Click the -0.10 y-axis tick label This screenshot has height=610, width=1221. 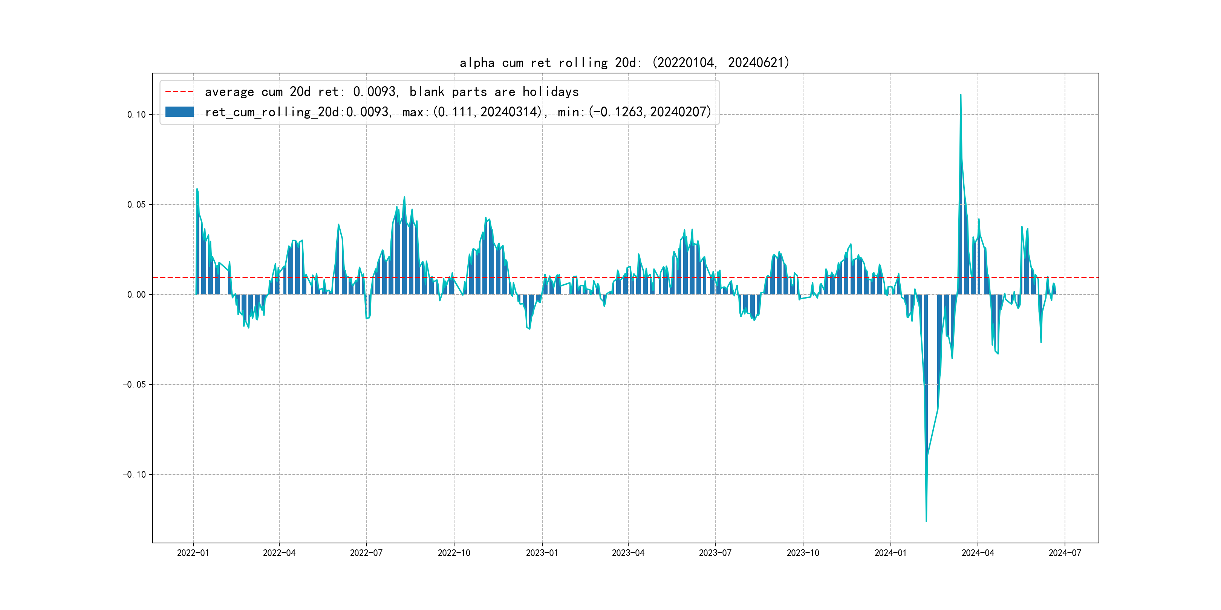135,474
